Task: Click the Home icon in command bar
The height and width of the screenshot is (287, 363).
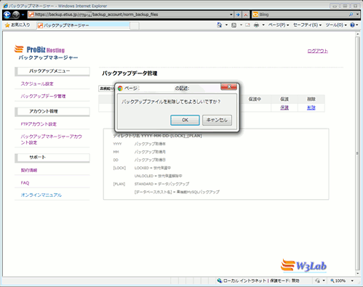Action: pos(220,25)
